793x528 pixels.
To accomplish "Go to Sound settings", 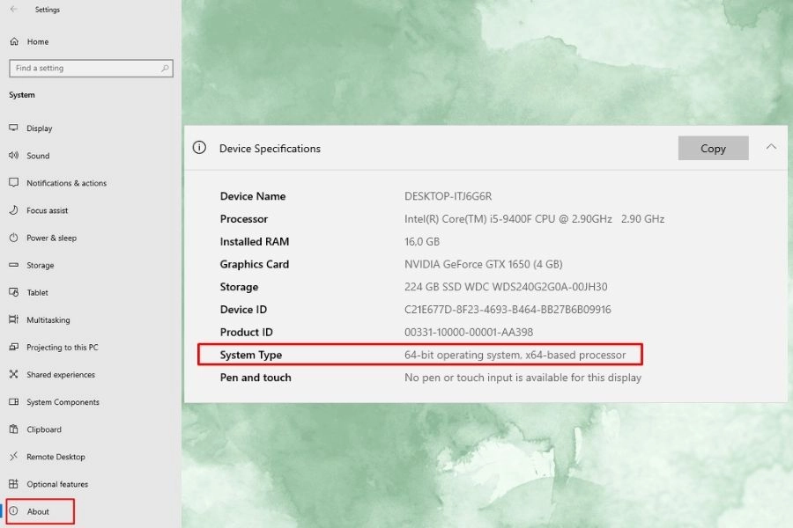I will 38,156.
